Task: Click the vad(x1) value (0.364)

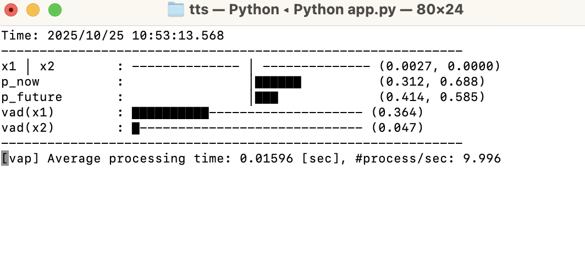Action: 398,113
